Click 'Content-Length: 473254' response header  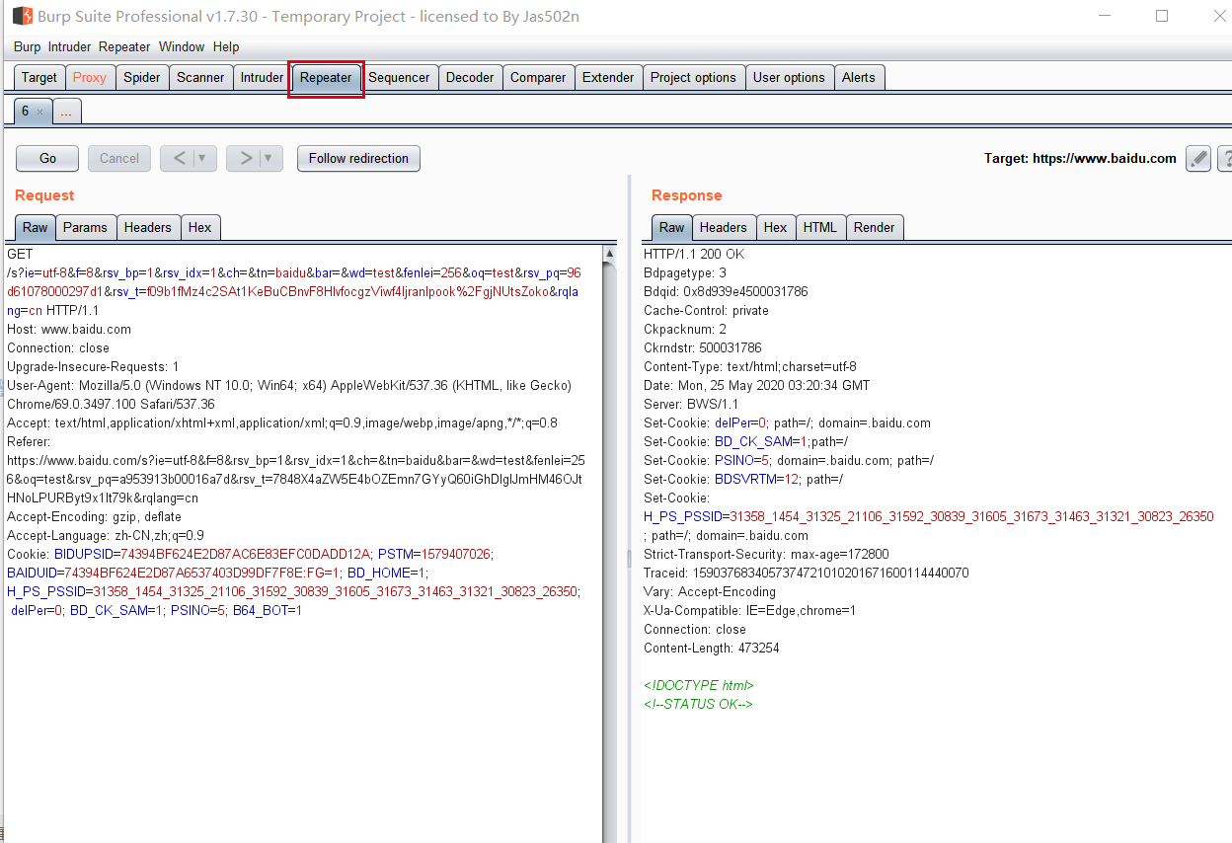click(x=712, y=648)
